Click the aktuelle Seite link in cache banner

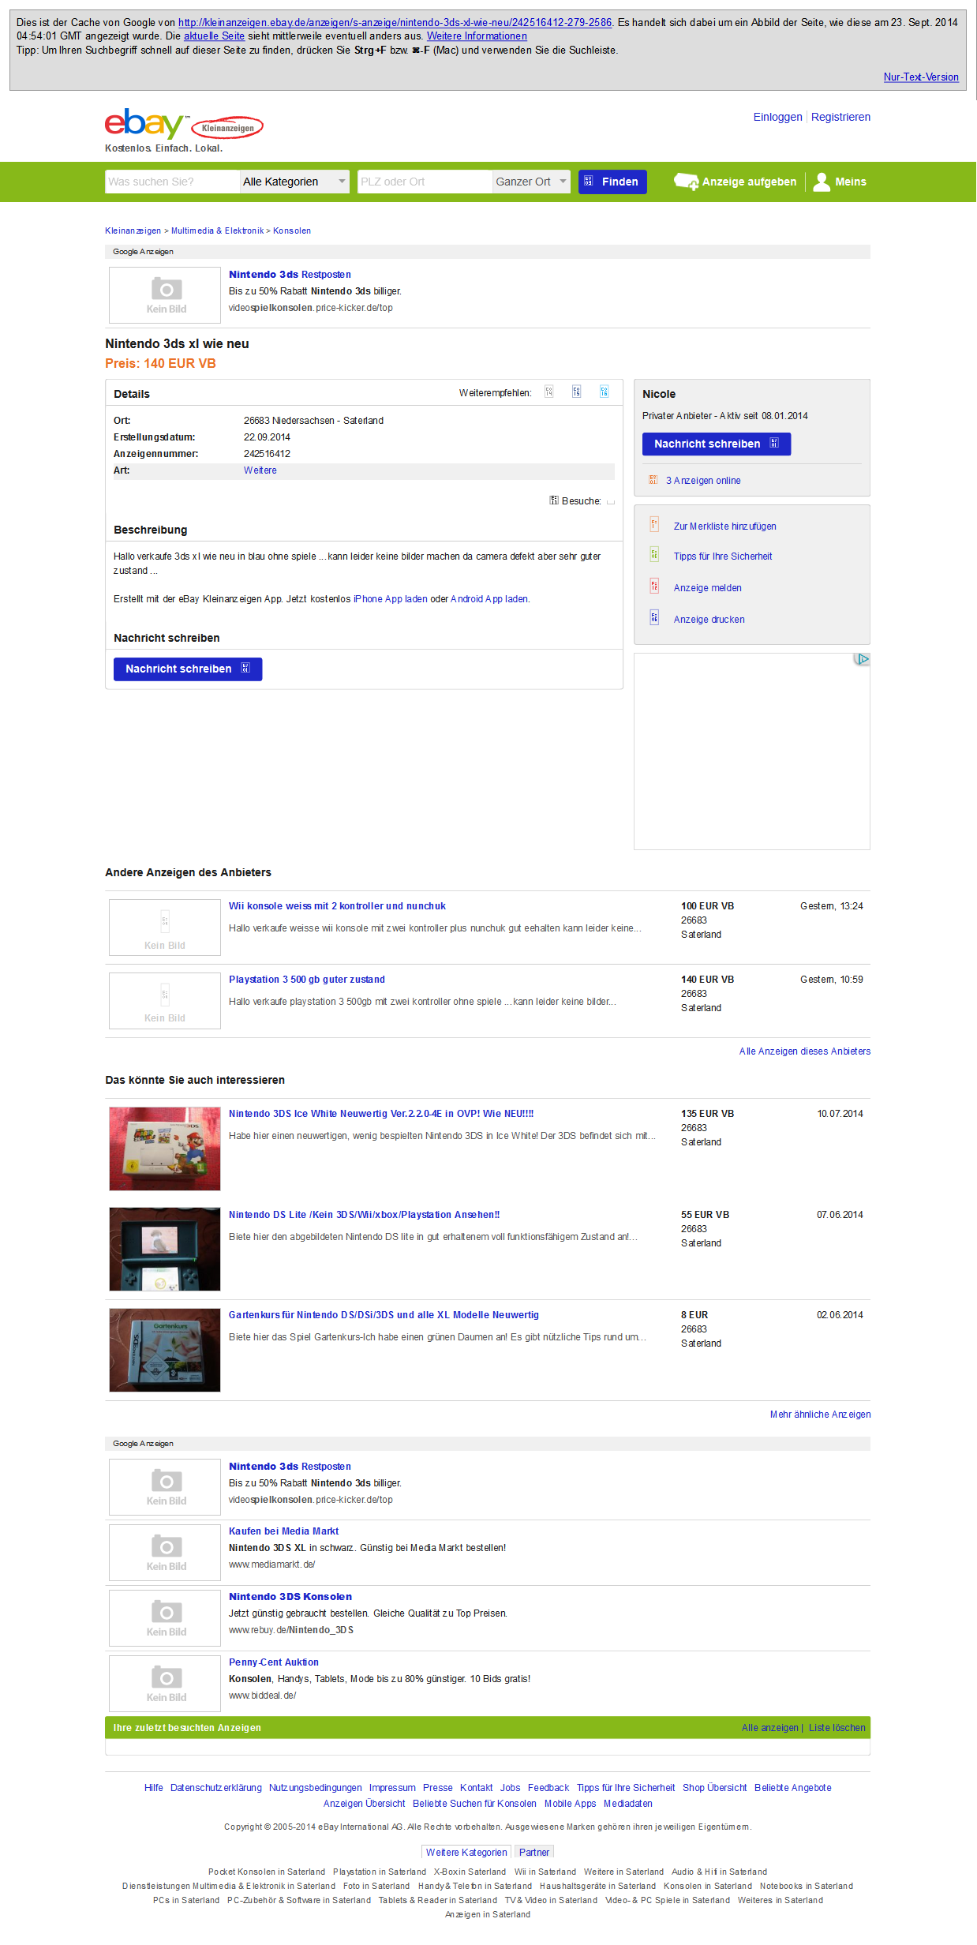tap(214, 36)
